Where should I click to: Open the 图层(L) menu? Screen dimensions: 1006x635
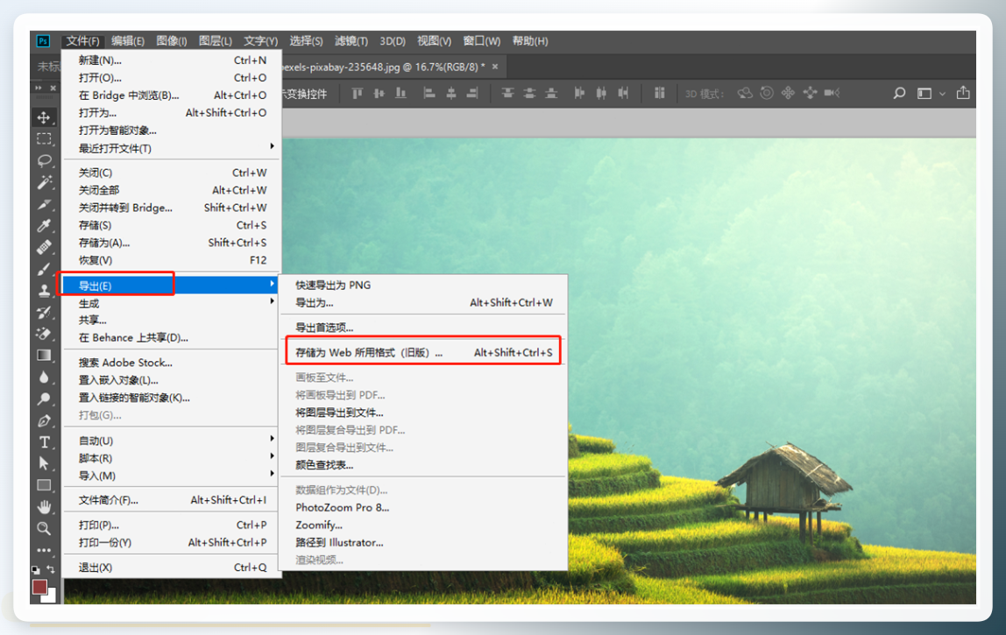(215, 41)
